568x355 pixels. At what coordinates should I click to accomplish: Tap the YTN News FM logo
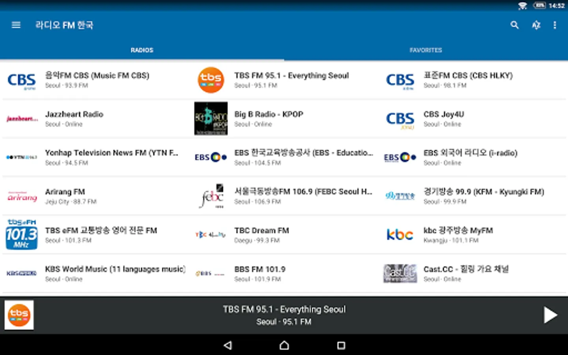[x=22, y=157]
